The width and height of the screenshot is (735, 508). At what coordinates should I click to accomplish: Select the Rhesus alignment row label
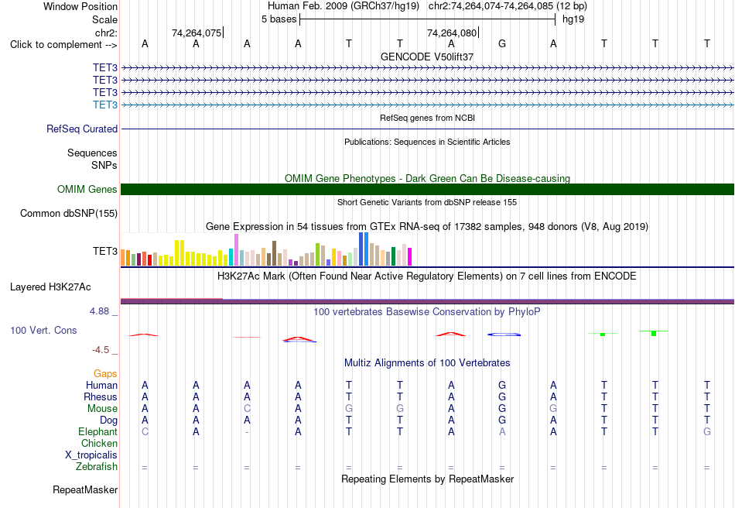(x=101, y=396)
